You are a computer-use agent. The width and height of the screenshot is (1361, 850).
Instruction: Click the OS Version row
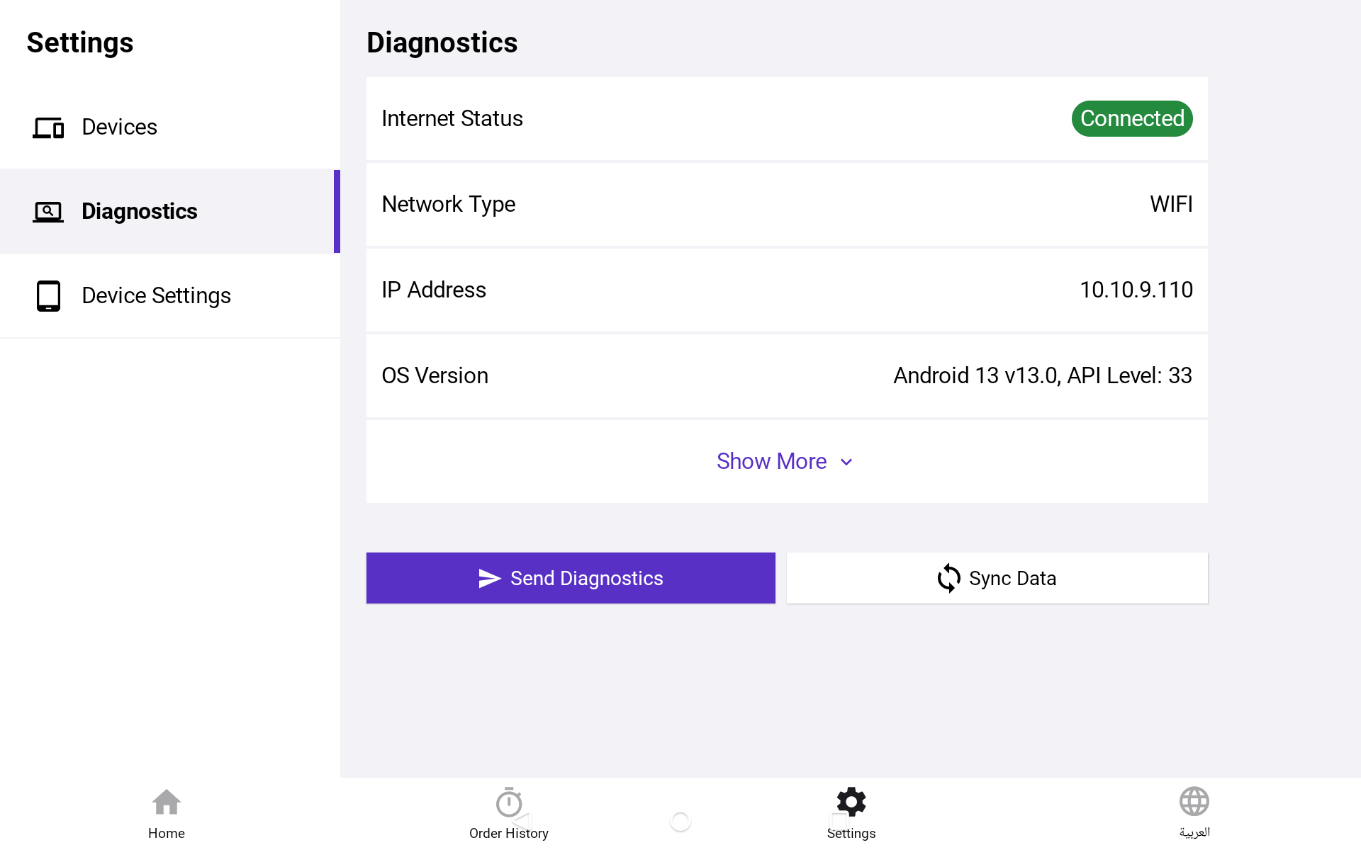(x=787, y=375)
